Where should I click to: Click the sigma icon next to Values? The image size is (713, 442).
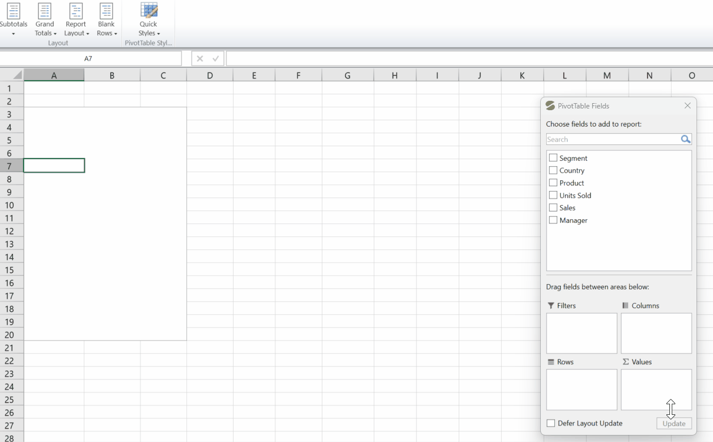coord(625,362)
